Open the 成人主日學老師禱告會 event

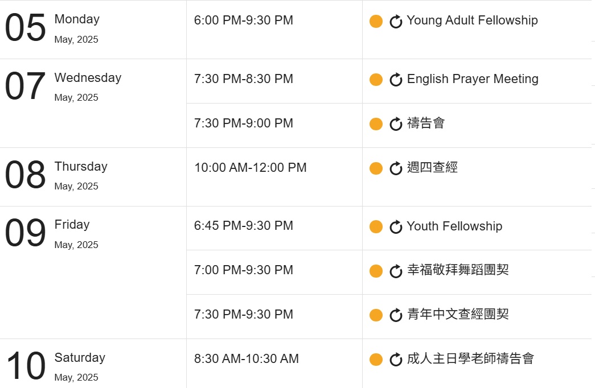pos(470,358)
